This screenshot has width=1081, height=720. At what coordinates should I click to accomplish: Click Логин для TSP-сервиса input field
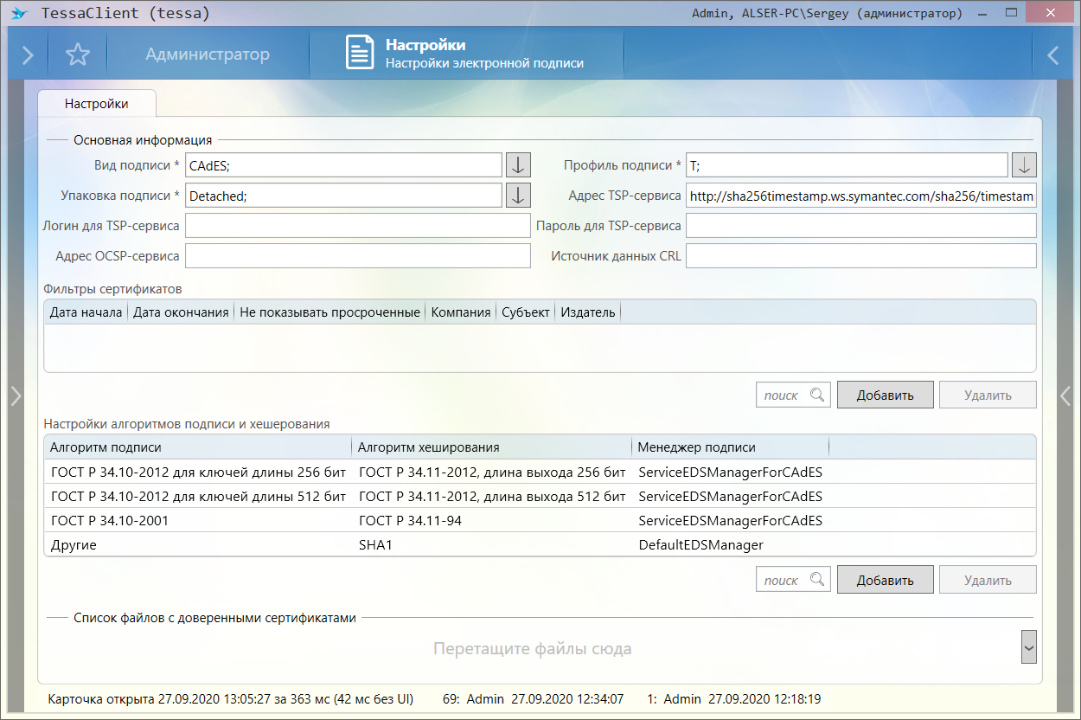[357, 226]
